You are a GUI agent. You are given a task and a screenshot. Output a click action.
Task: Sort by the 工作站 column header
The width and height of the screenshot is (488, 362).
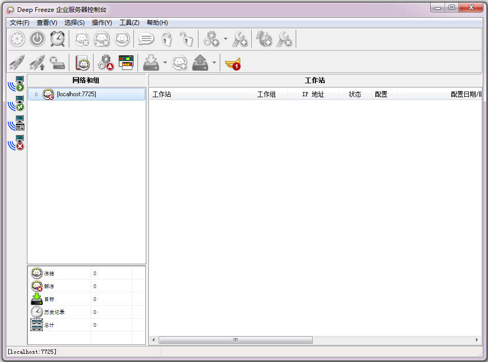[x=202, y=94]
